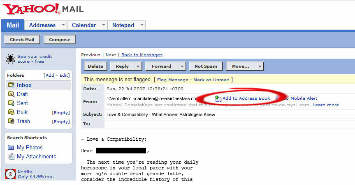The image size is (355, 185).
Task: Click Edit folders link
Action: (64, 75)
